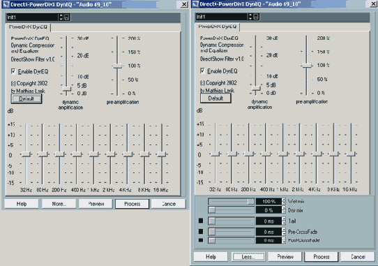This screenshot has height=266, width=378.
Task: Select the Init1 preset field in right window
Action: 222,17
